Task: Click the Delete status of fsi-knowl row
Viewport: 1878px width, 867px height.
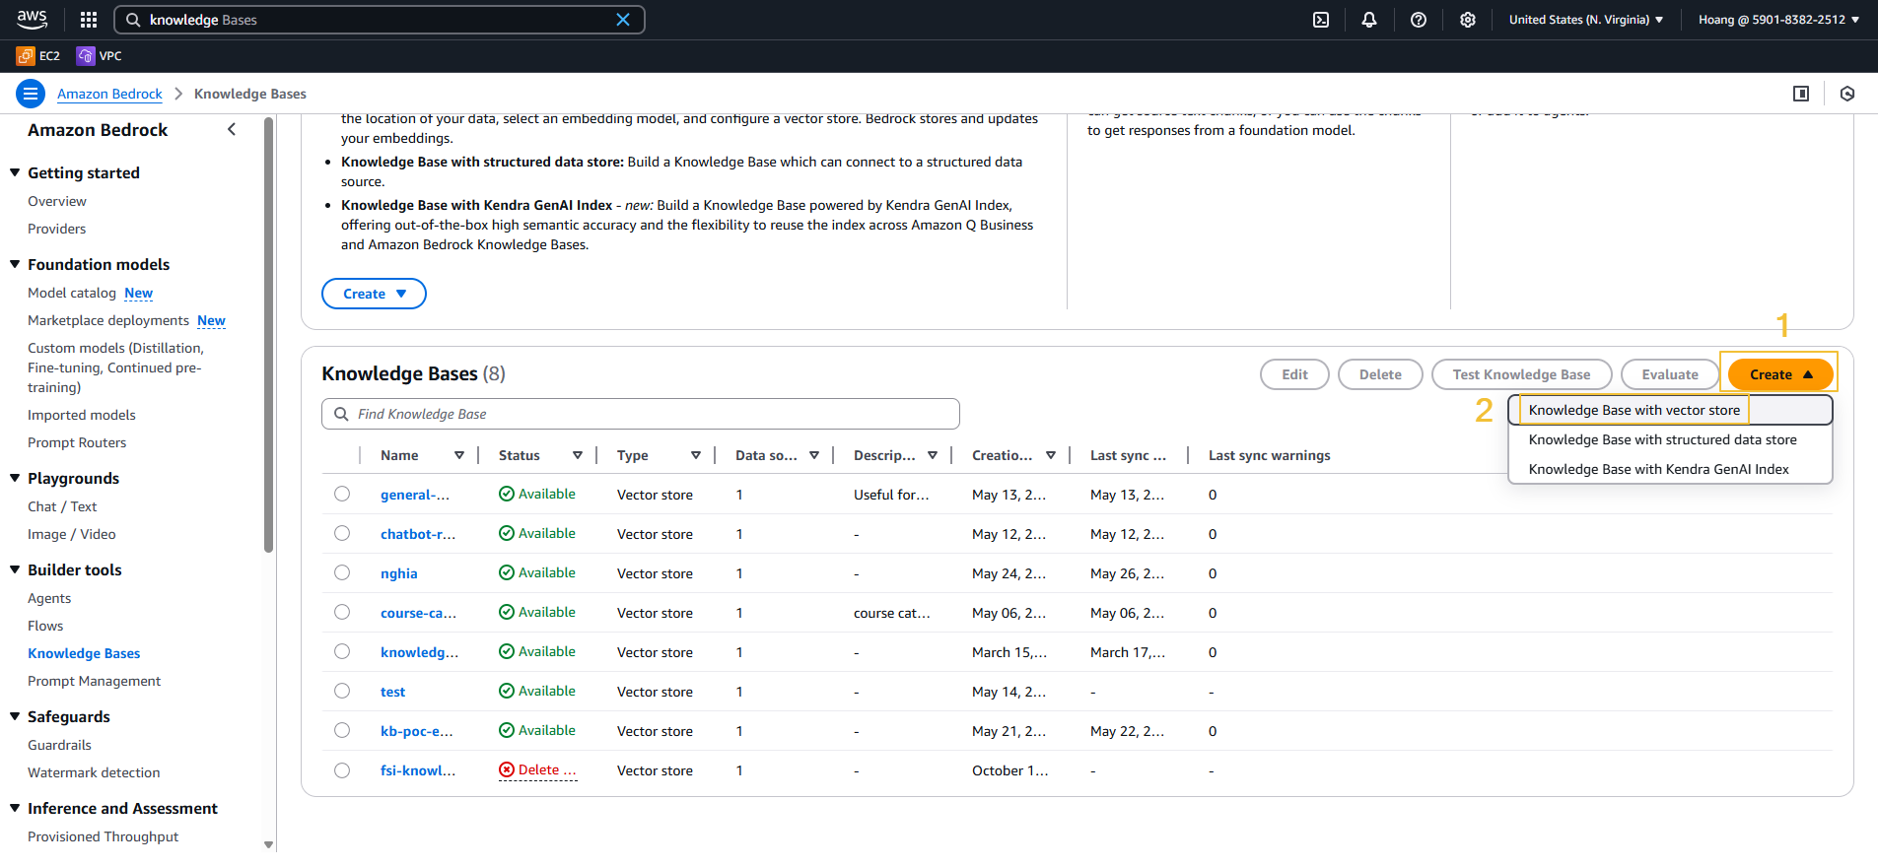Action: point(537,770)
